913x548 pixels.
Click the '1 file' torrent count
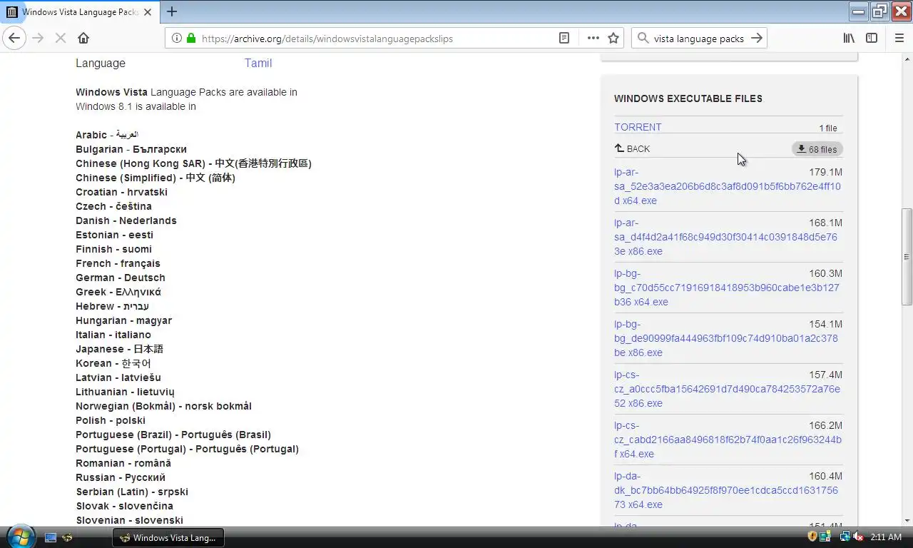828,128
